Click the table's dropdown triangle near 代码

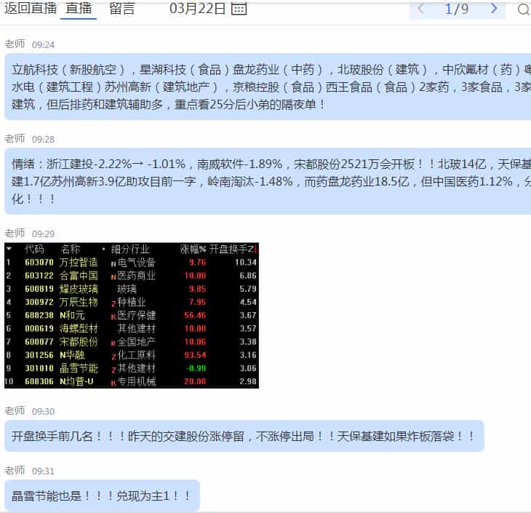tap(9, 249)
